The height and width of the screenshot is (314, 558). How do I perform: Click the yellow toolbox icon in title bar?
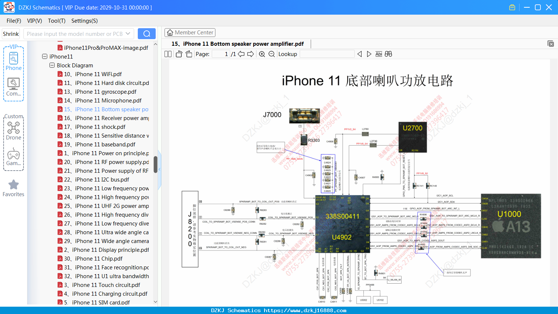(x=512, y=7)
